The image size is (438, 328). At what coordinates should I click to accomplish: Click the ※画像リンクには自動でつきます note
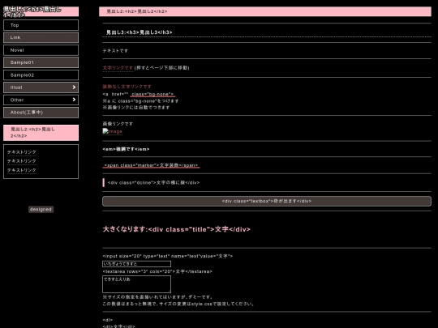pos(136,108)
